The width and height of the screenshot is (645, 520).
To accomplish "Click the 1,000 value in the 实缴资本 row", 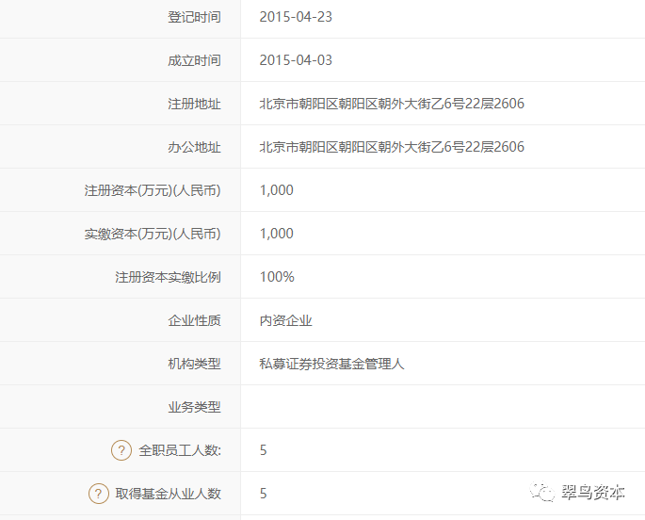I will (277, 234).
